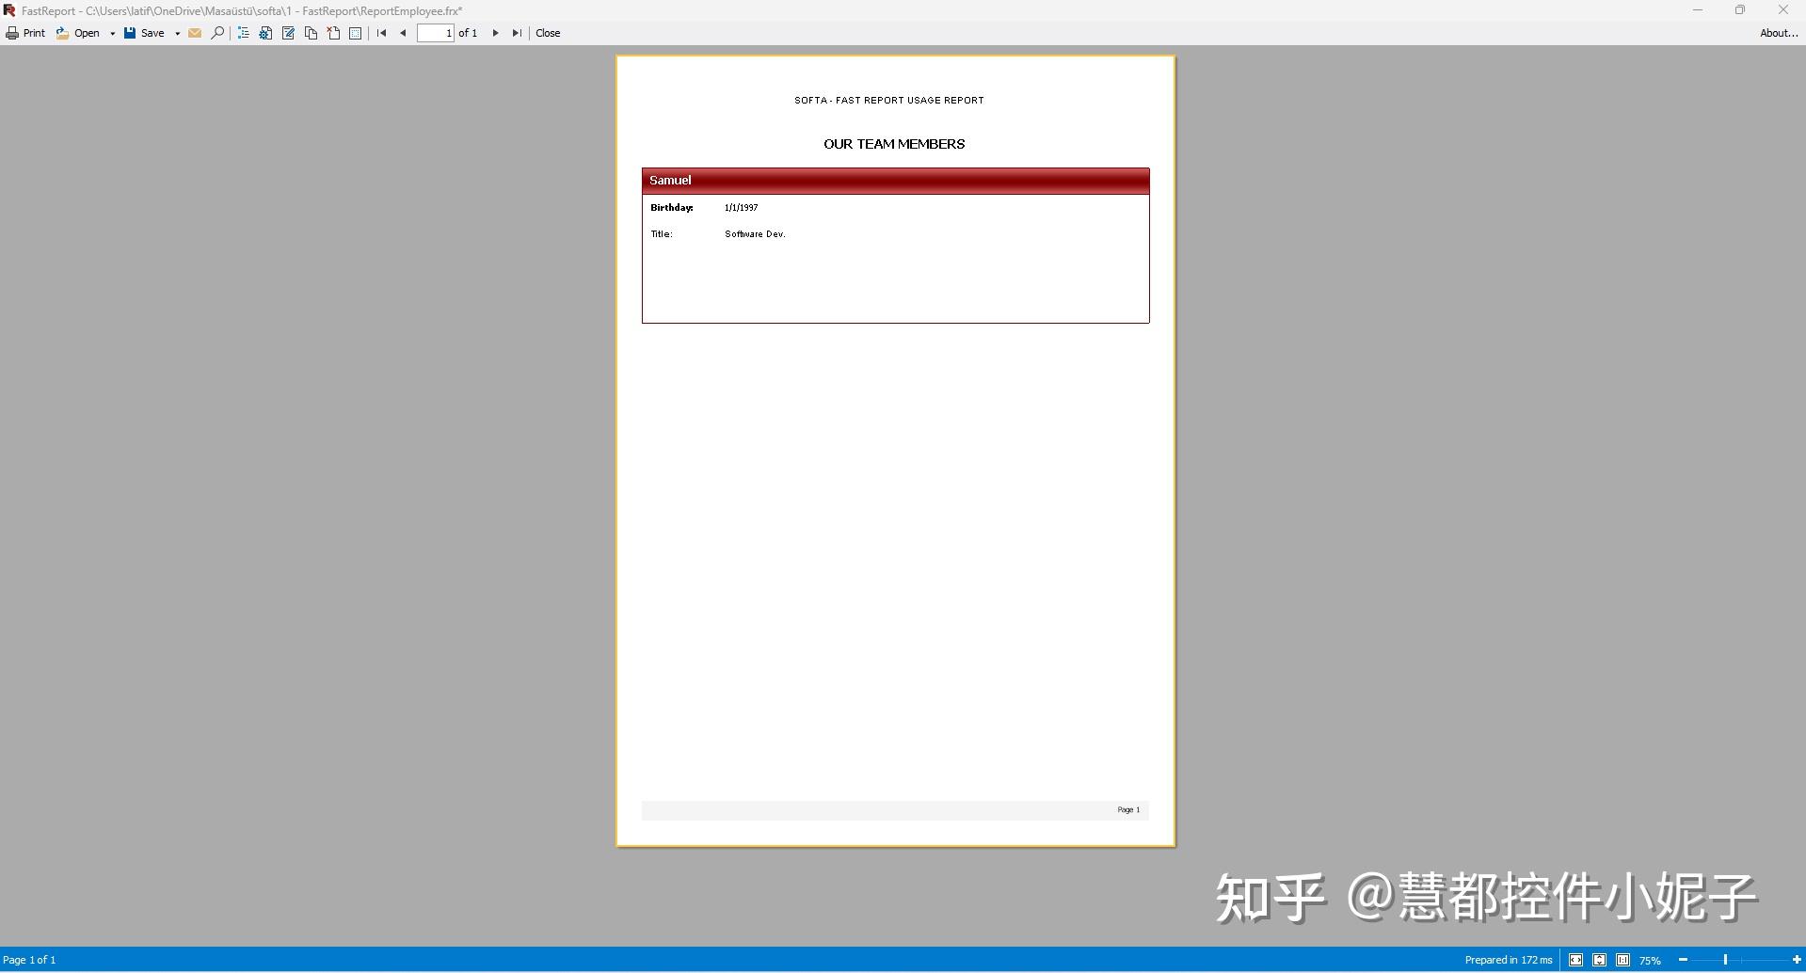The width and height of the screenshot is (1806, 973).
Task: Click the Samuel employee header
Action: click(895, 181)
